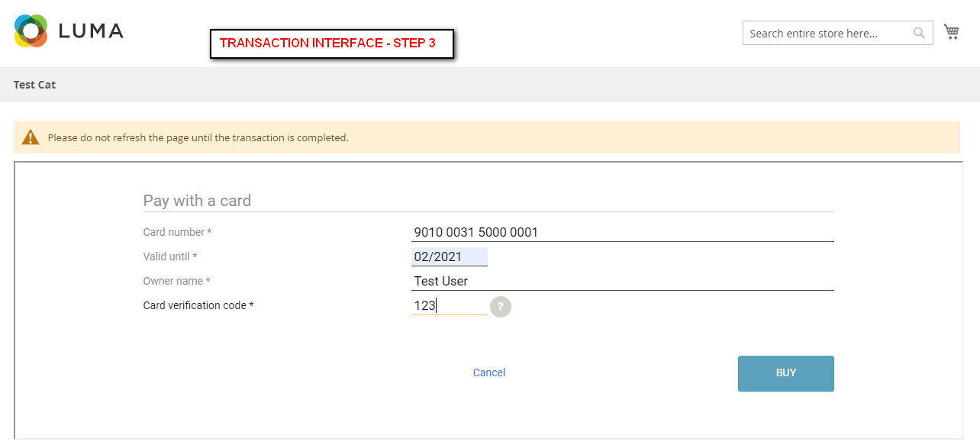980x445 pixels.
Task: Open the Test Cat menu item
Action: (34, 85)
